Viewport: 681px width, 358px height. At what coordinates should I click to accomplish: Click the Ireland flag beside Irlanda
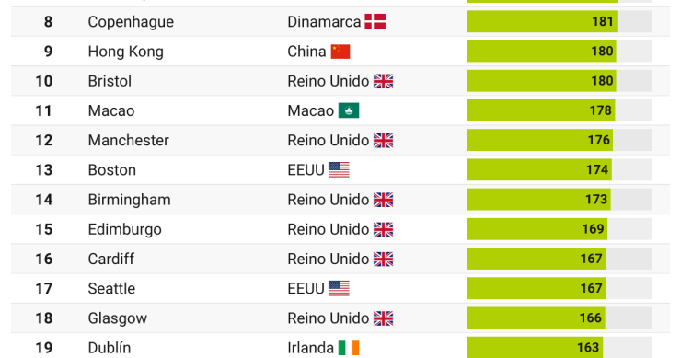tap(349, 348)
